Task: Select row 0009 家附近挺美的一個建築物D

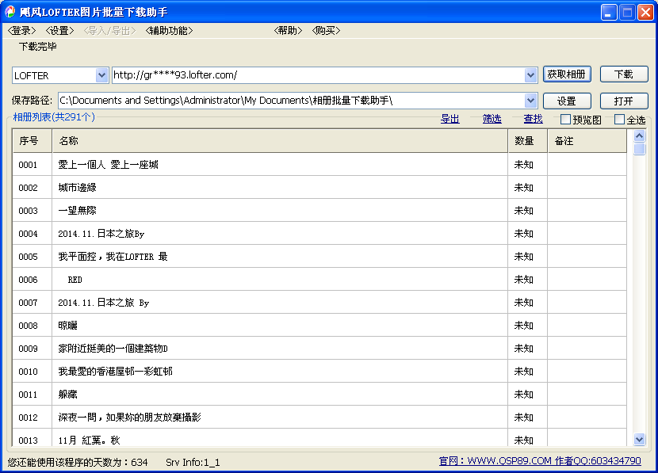Action: click(x=319, y=349)
